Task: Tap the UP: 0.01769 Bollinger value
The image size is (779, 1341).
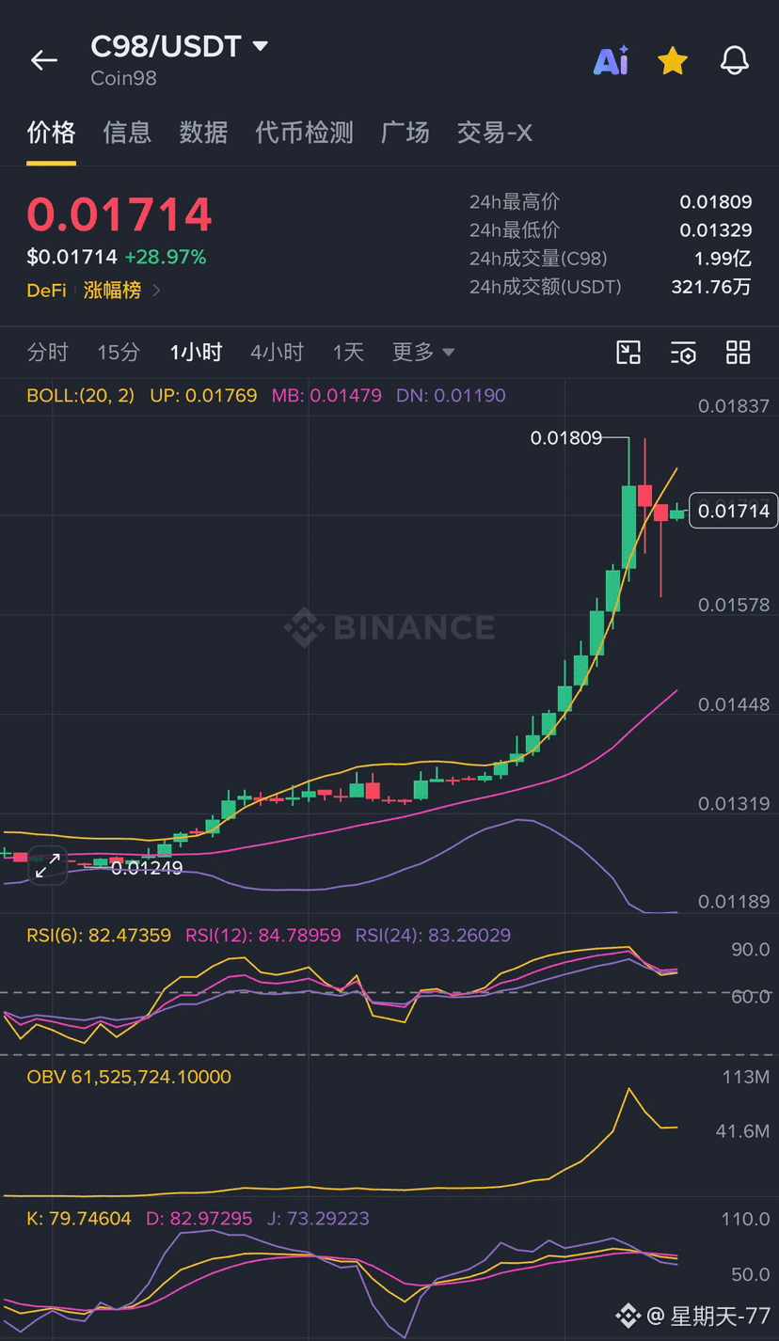Action: pos(203,396)
